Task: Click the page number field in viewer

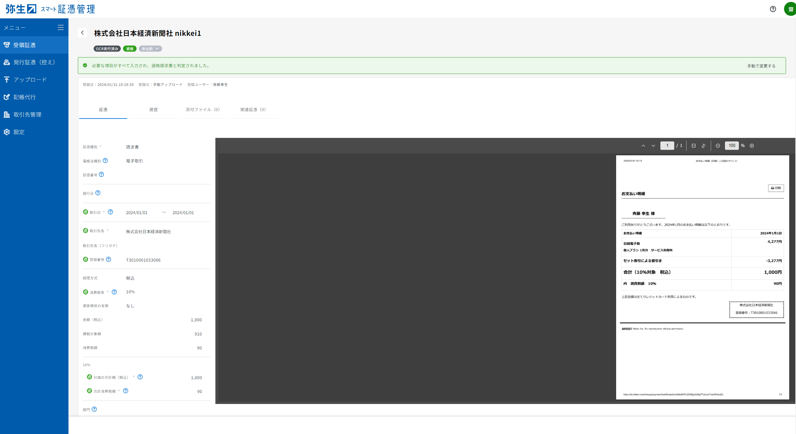Action: [667, 146]
